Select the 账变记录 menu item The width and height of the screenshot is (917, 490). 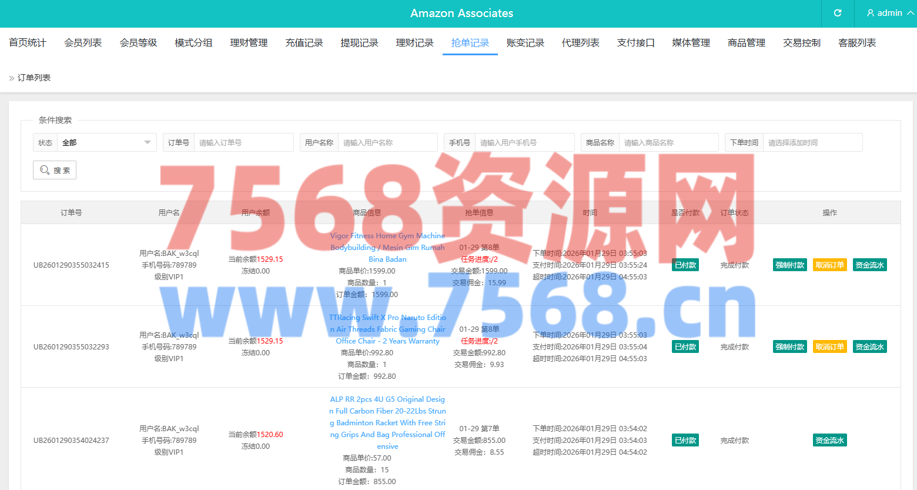525,43
